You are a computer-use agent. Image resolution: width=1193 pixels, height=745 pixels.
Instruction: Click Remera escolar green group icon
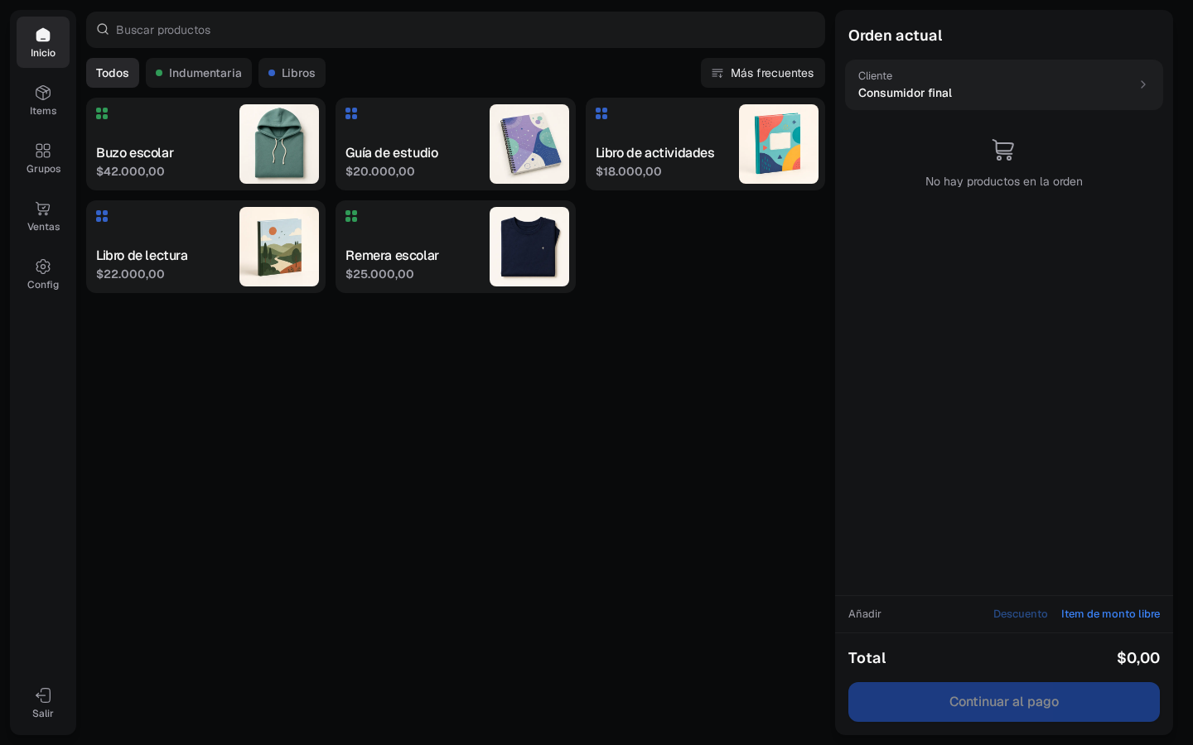pos(351,216)
